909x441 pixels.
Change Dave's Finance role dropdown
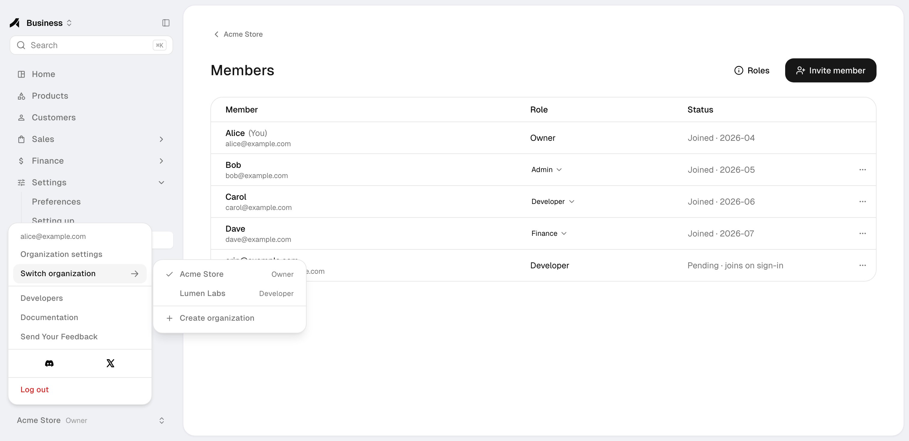click(549, 233)
